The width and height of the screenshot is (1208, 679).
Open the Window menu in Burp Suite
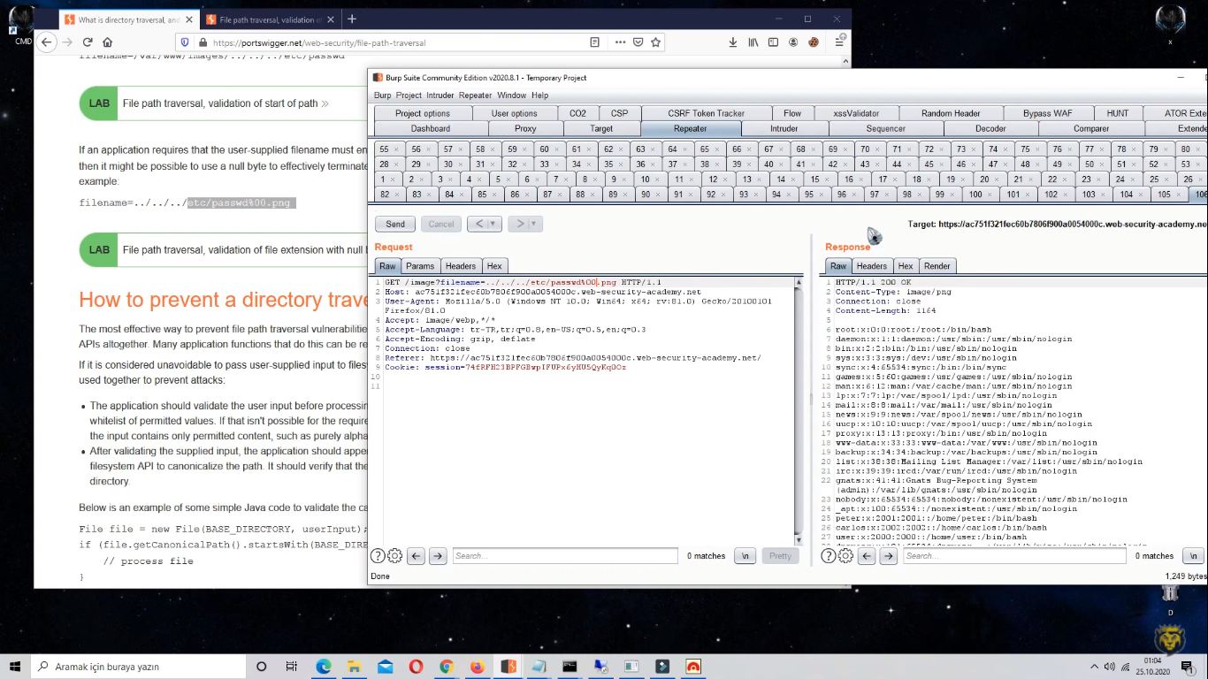coord(511,95)
